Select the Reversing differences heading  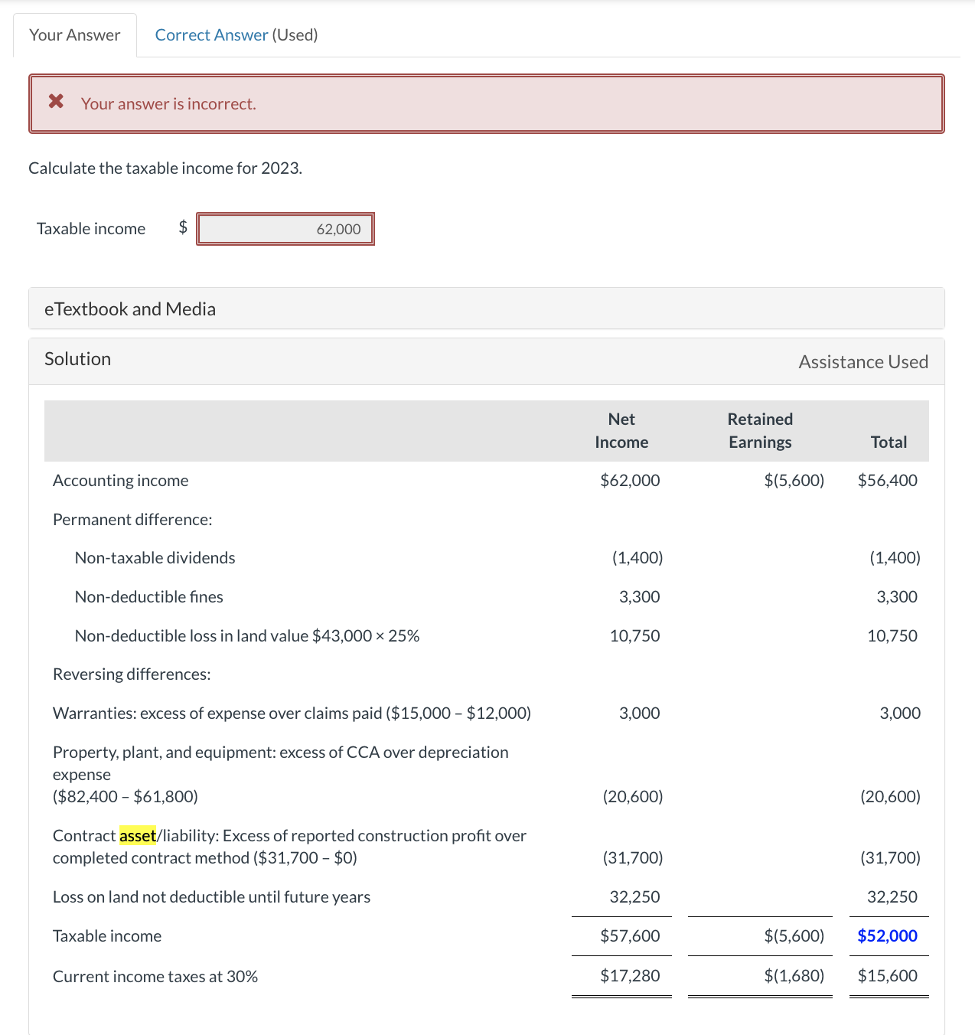tap(132, 674)
